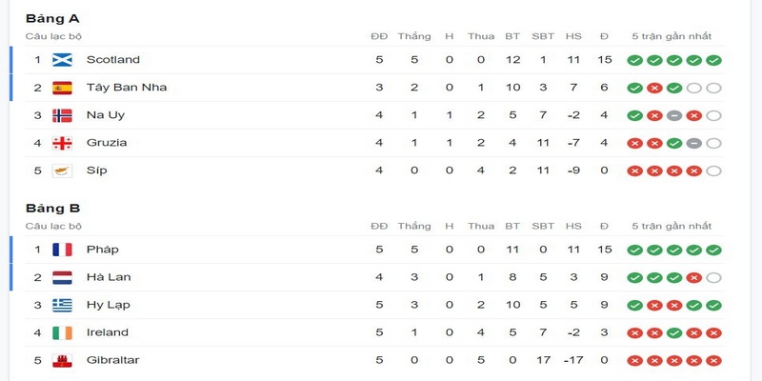Click the Scotland flag icon
The height and width of the screenshot is (381, 762).
click(62, 60)
